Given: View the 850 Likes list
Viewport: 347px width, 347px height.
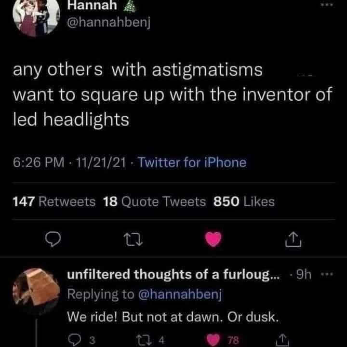Looking at the screenshot, I should (243, 201).
